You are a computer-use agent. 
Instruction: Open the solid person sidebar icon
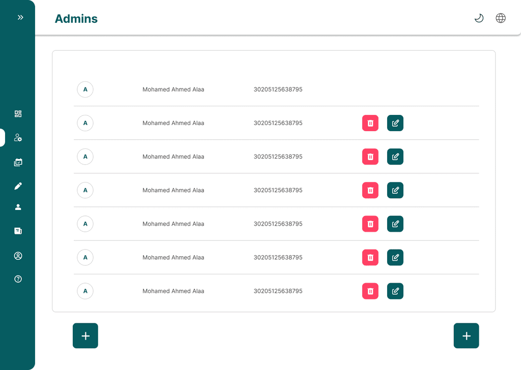coord(18,207)
